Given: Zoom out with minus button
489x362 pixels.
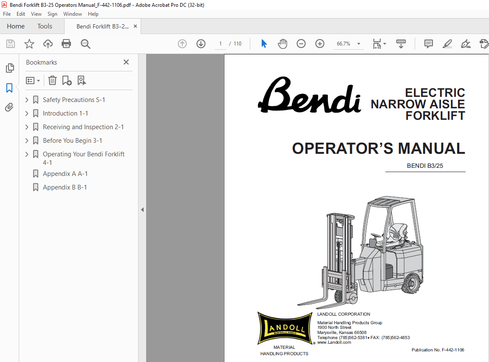Looking at the screenshot, I should [301, 44].
